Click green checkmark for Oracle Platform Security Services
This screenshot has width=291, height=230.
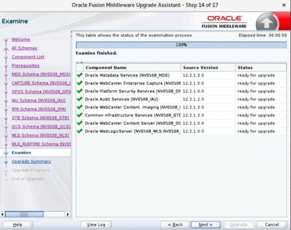pyautogui.click(x=80, y=91)
